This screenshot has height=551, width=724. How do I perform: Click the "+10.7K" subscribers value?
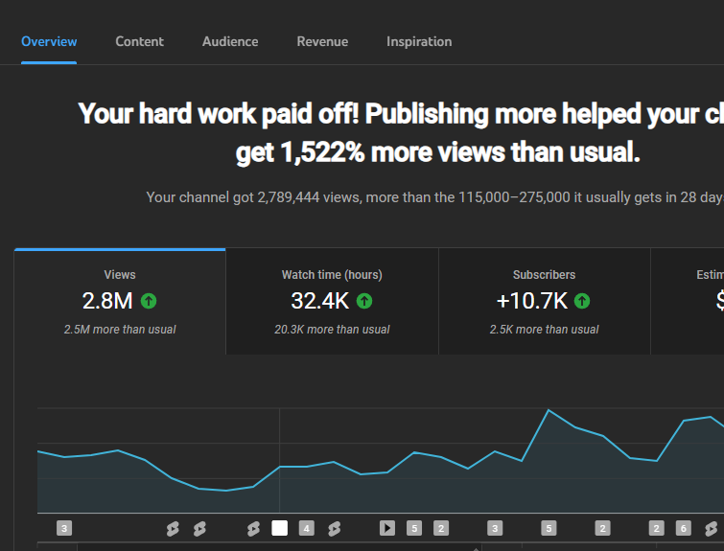(x=532, y=301)
